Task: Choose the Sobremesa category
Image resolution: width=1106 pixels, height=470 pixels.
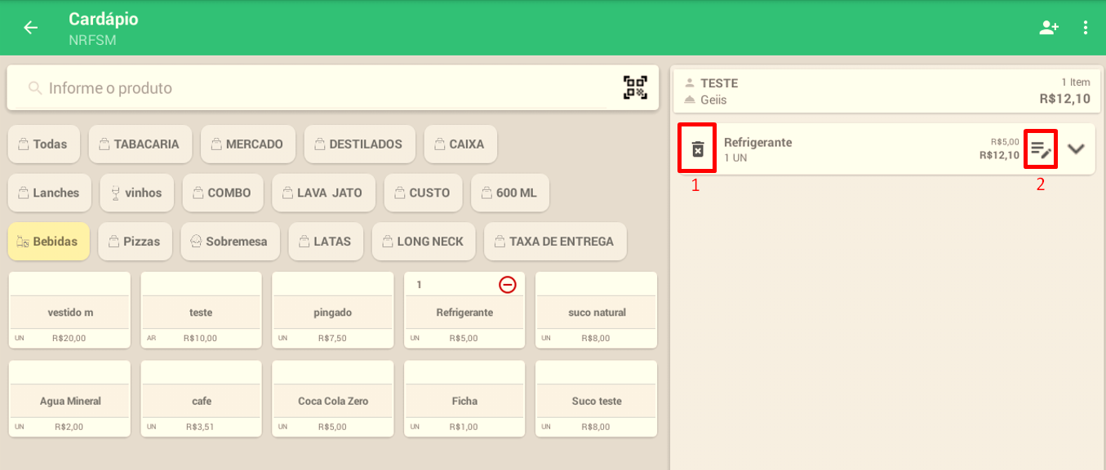Action: click(x=230, y=242)
